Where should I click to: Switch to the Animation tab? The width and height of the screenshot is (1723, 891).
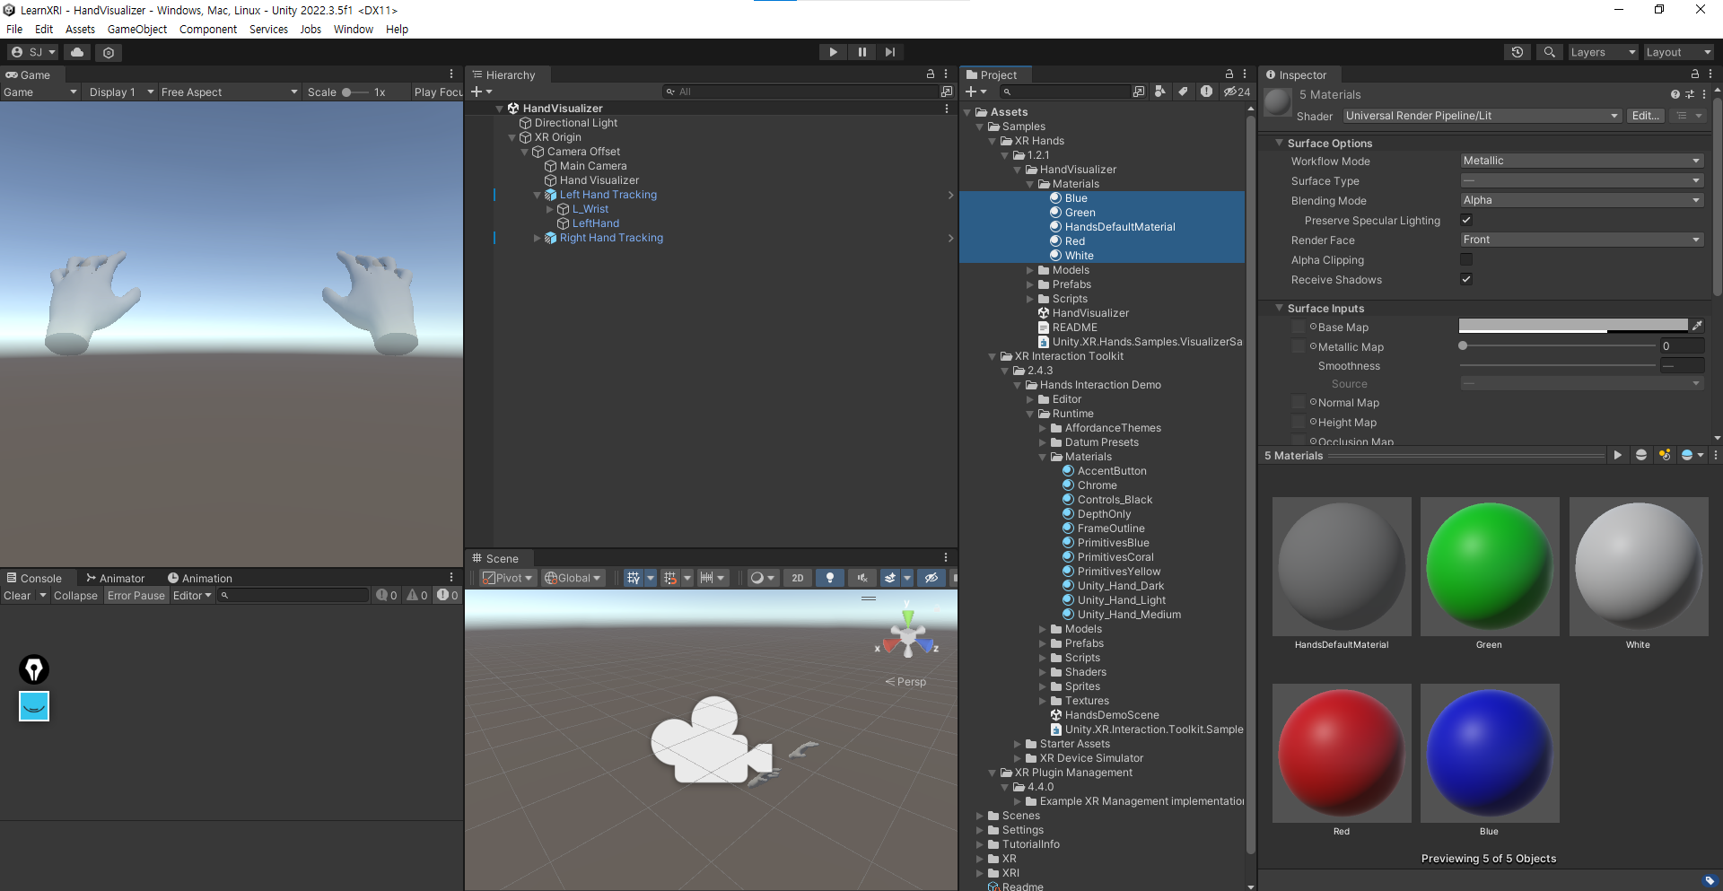pos(200,578)
